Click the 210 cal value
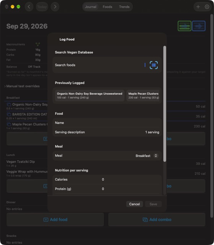This screenshot has height=245, width=214. point(200,173)
